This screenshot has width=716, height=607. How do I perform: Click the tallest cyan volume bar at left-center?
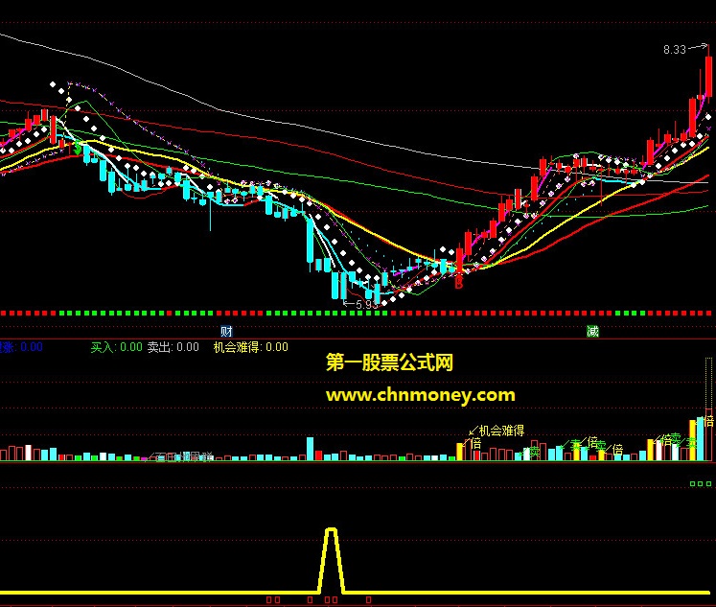click(310, 449)
